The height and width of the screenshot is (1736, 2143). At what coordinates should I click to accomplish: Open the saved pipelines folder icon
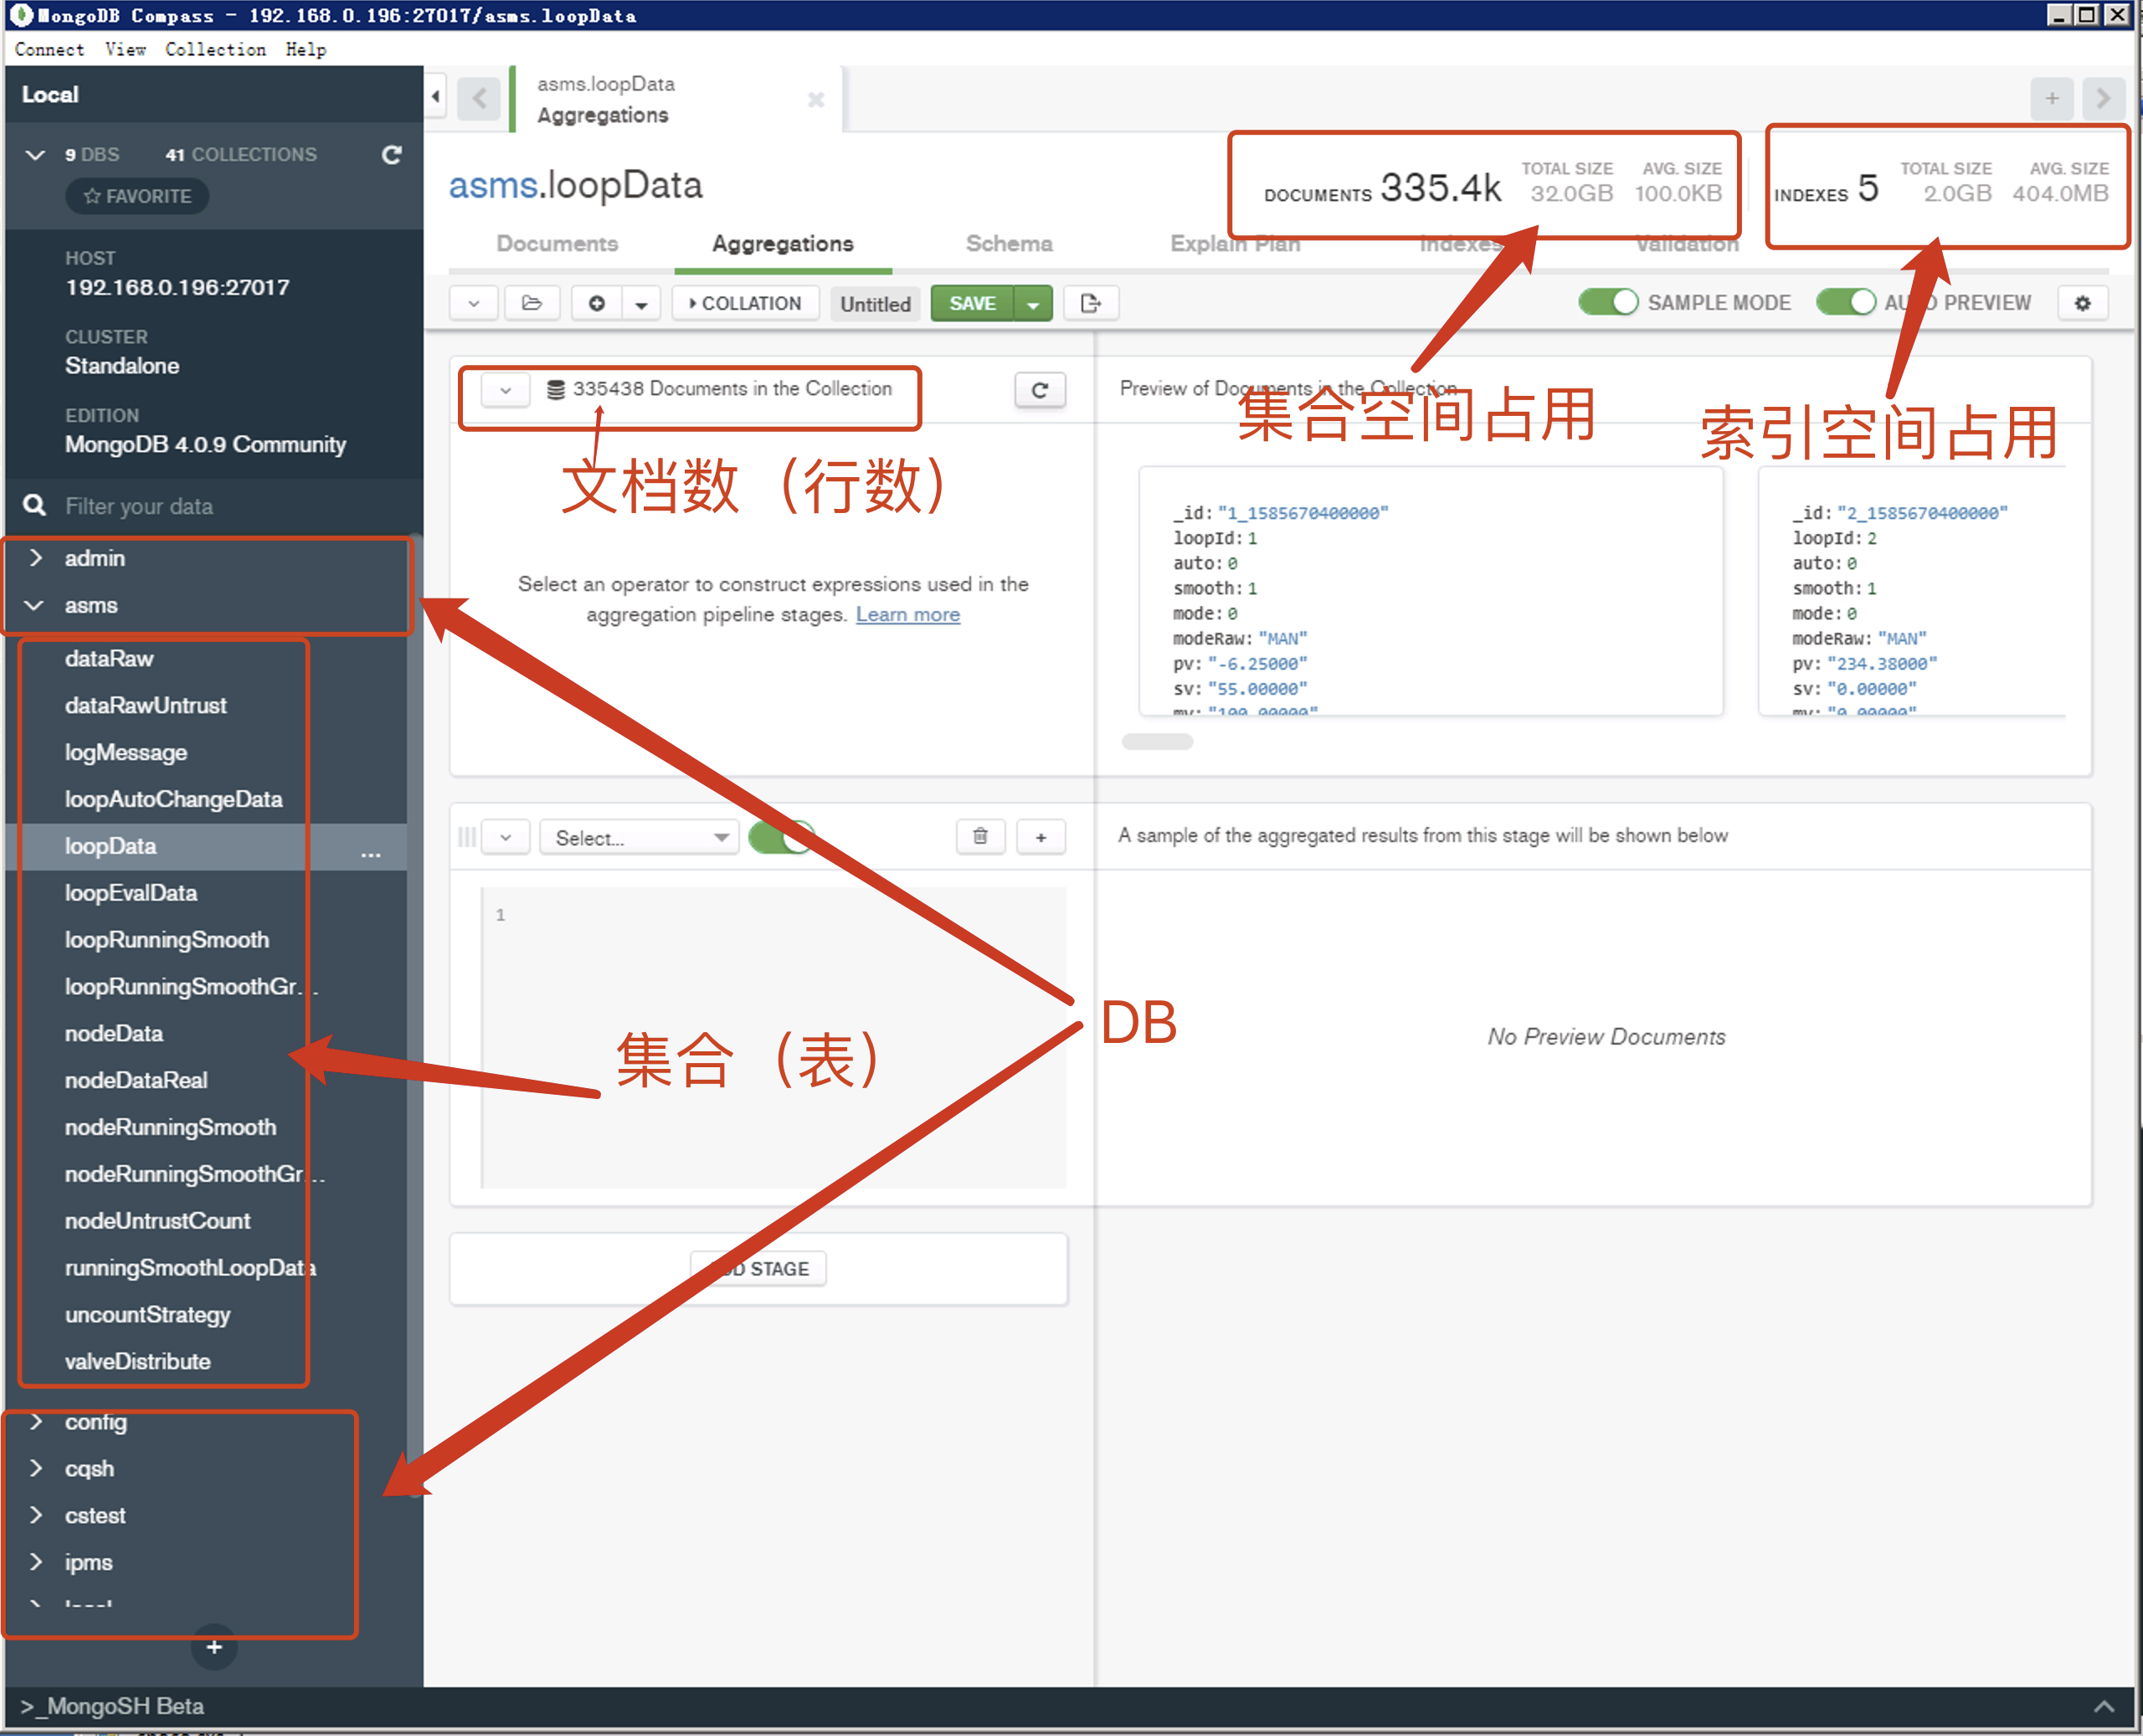pyautogui.click(x=532, y=303)
